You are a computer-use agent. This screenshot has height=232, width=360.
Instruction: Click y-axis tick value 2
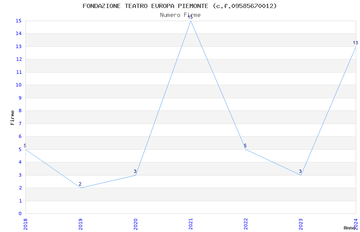coord(20,188)
